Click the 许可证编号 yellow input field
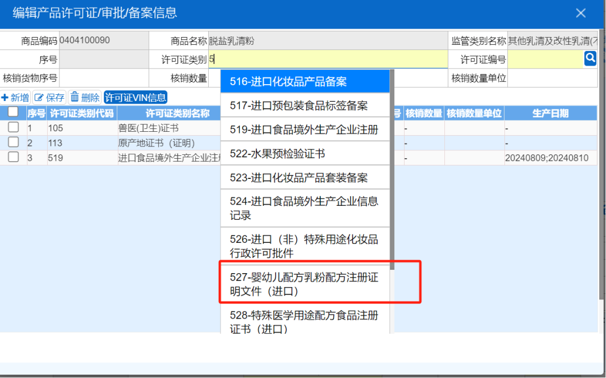 click(x=545, y=59)
